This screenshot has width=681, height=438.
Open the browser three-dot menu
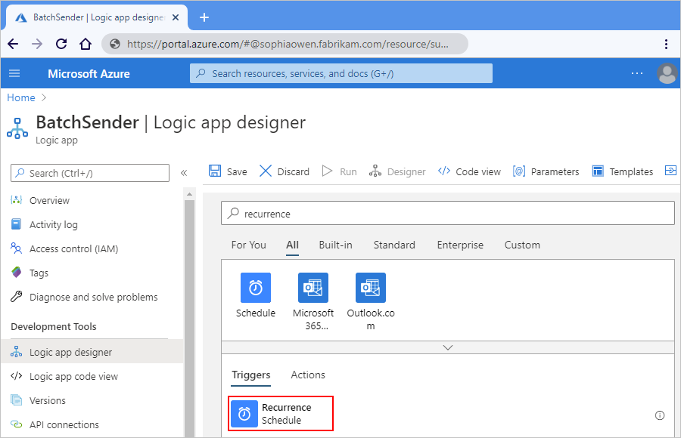[x=666, y=44]
